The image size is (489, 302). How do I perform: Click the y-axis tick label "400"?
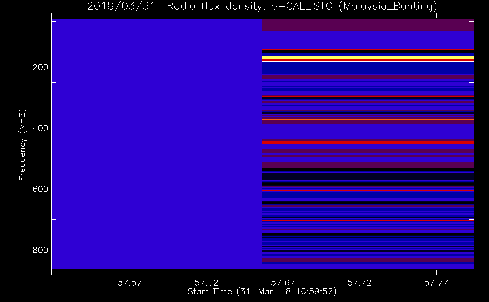40,128
